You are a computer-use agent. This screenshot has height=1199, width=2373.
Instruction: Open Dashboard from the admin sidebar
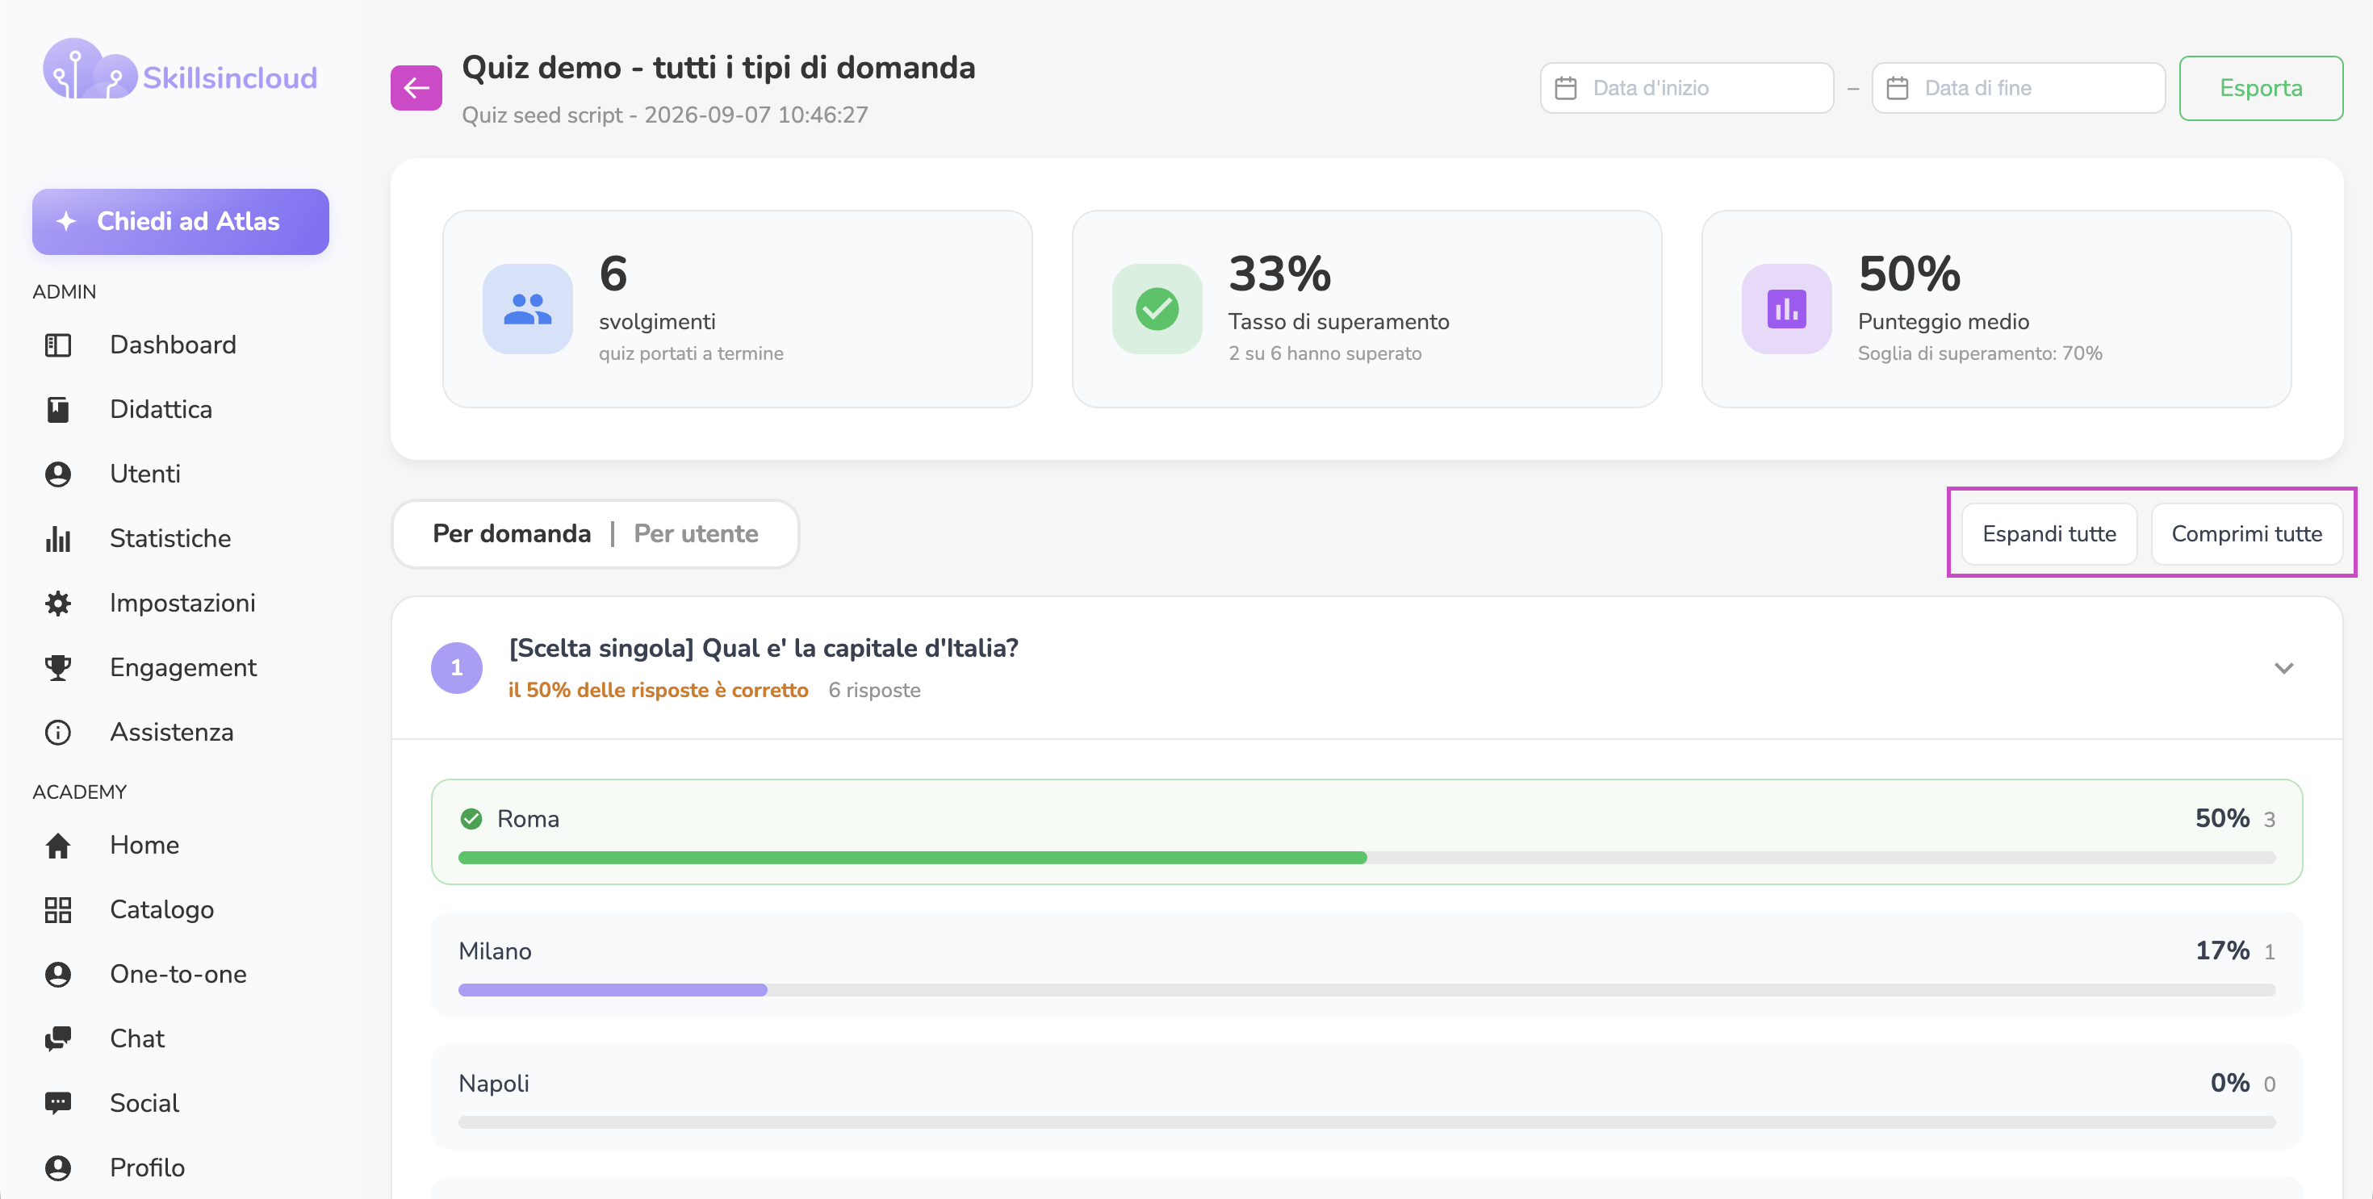(x=172, y=345)
